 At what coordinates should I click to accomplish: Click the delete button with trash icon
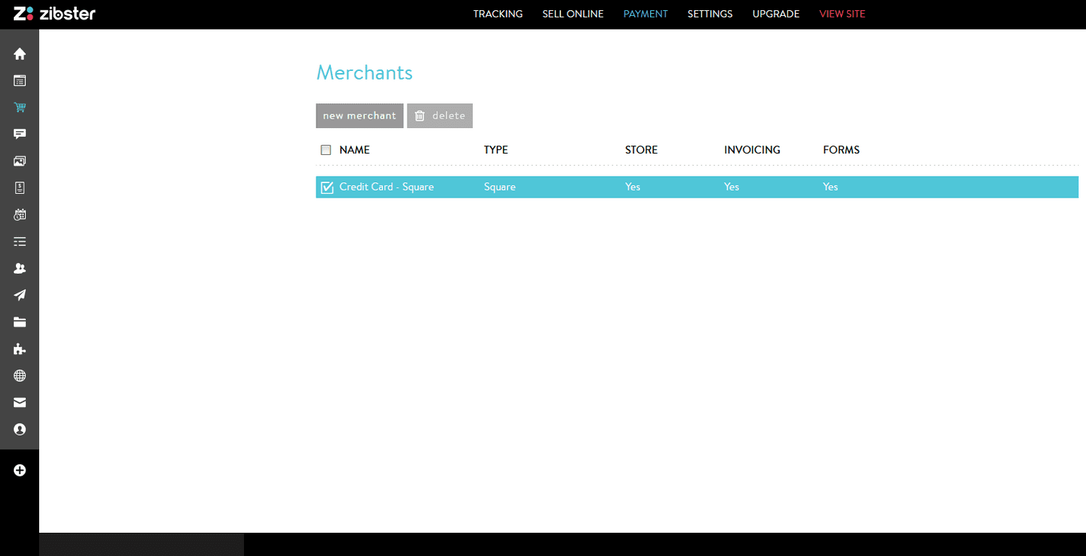[x=439, y=116]
